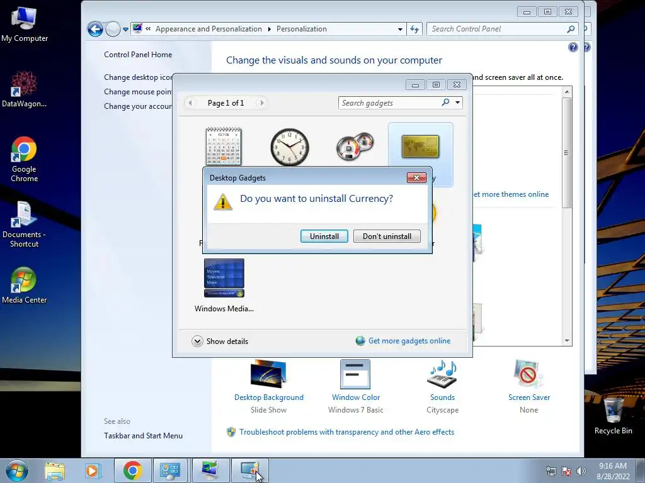This screenshot has height=483, width=645.
Task: Open Windows Explorer from the taskbar
Action: click(55, 470)
